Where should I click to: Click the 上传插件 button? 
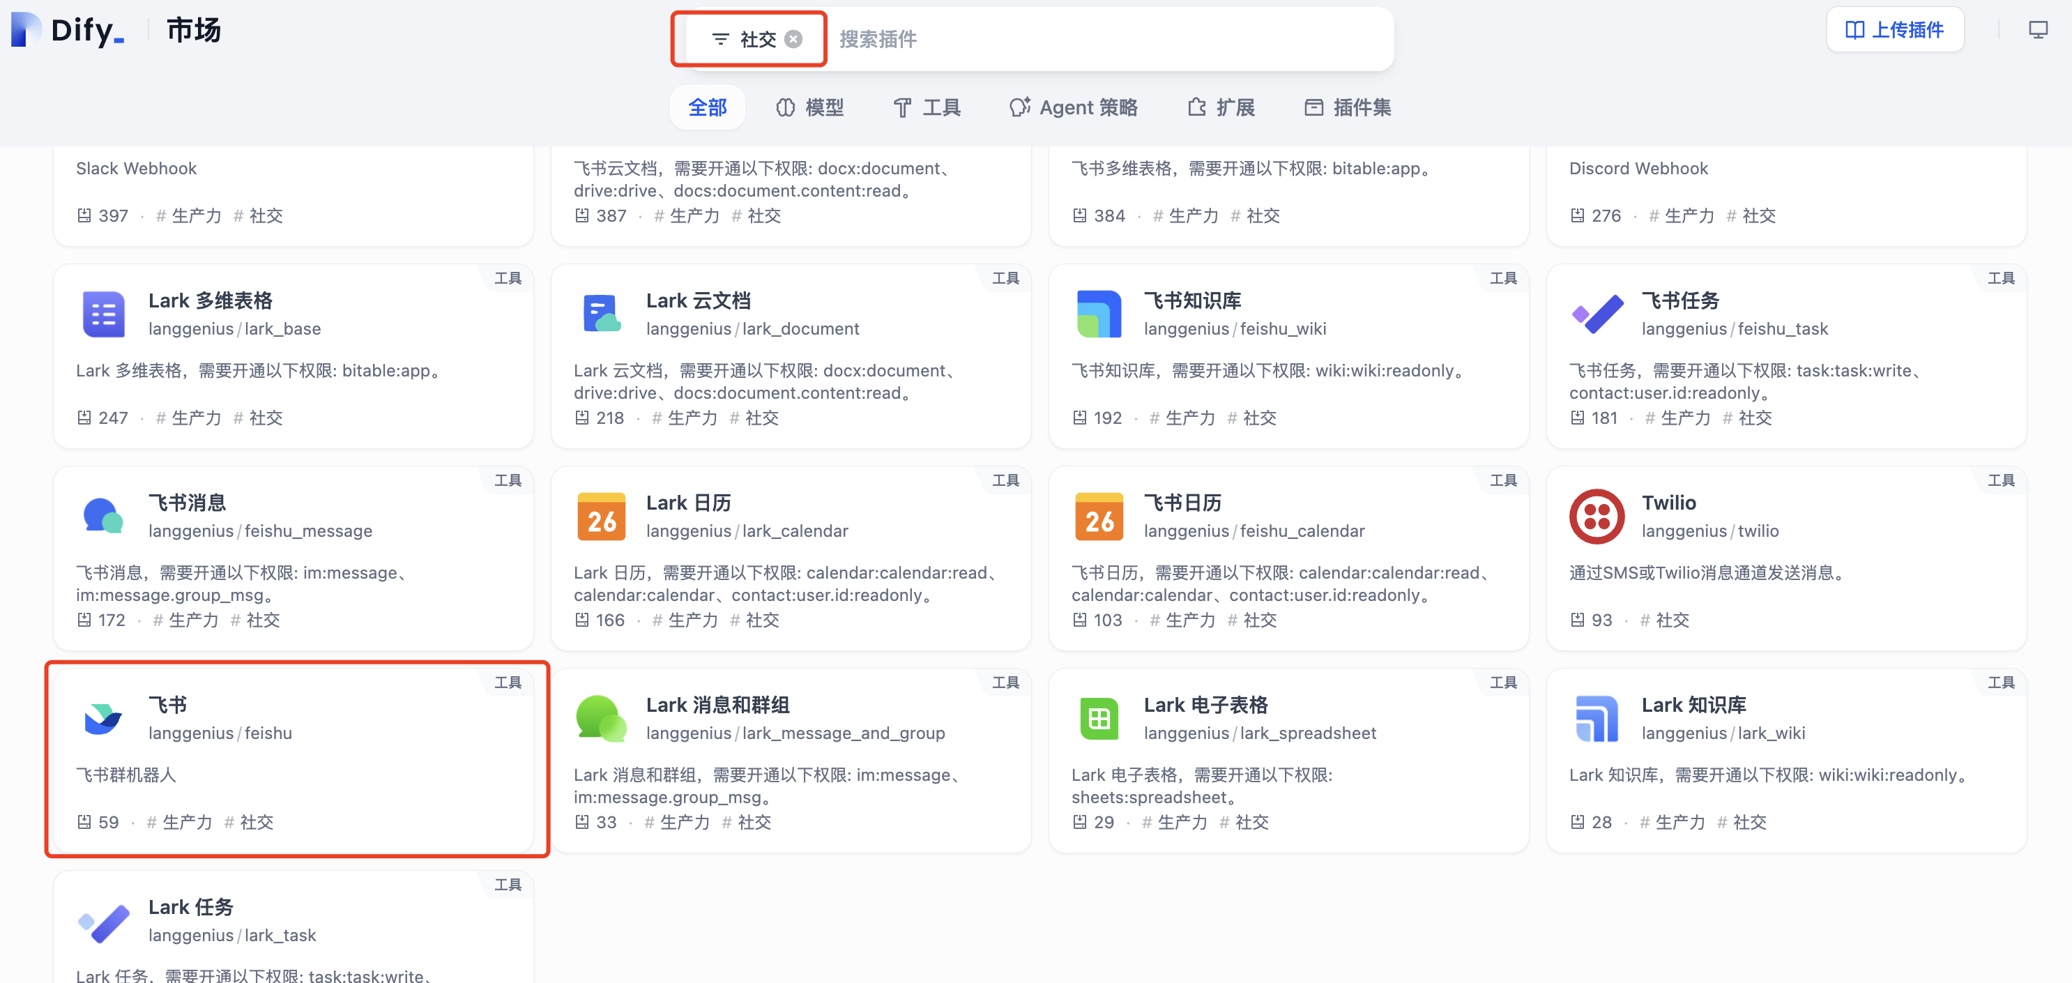[x=1894, y=31]
